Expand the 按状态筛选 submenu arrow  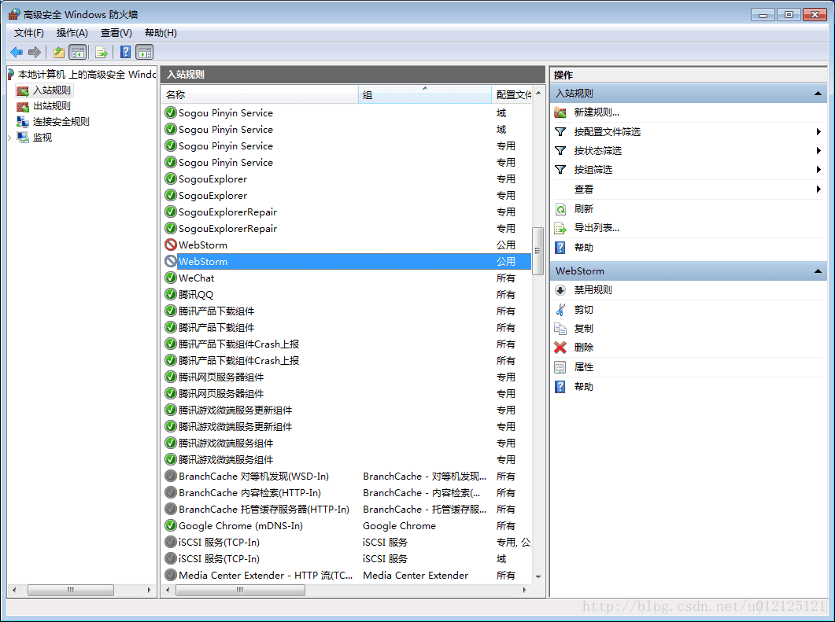pos(818,151)
